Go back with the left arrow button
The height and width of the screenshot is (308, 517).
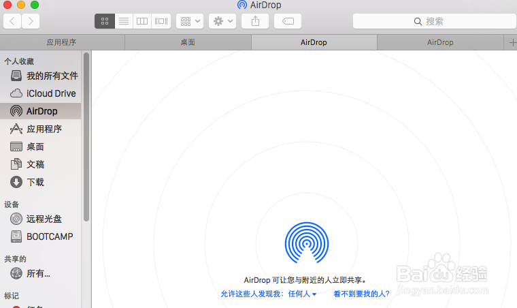[x=12, y=21]
